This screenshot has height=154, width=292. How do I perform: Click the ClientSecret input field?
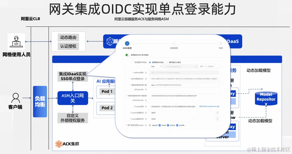click(x=184, y=96)
